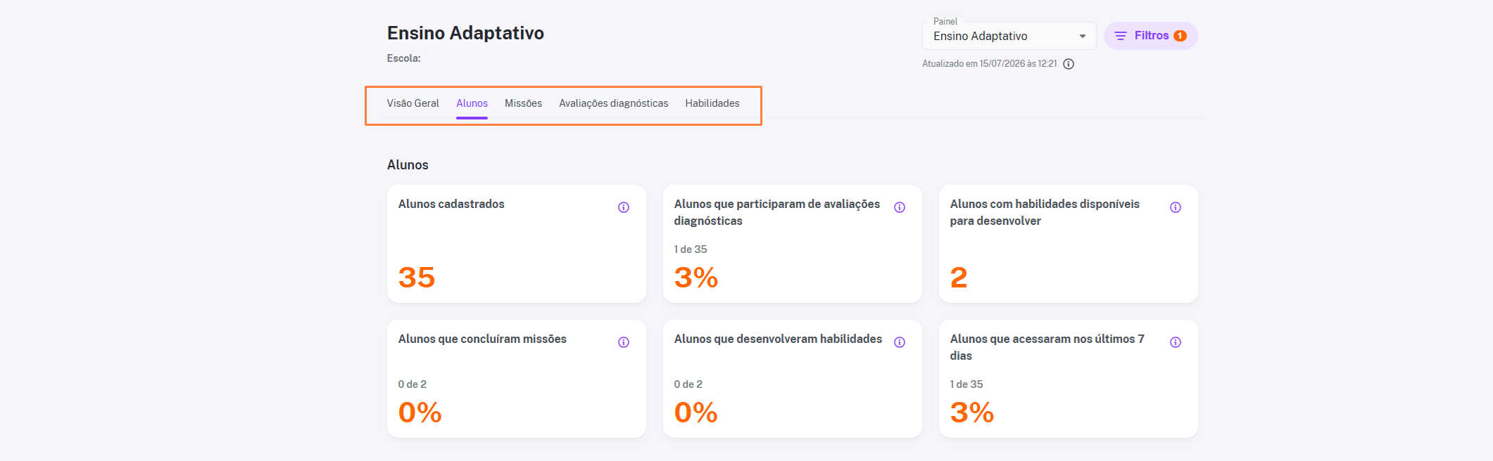Switch to the Visão Geral tab

pyautogui.click(x=412, y=103)
